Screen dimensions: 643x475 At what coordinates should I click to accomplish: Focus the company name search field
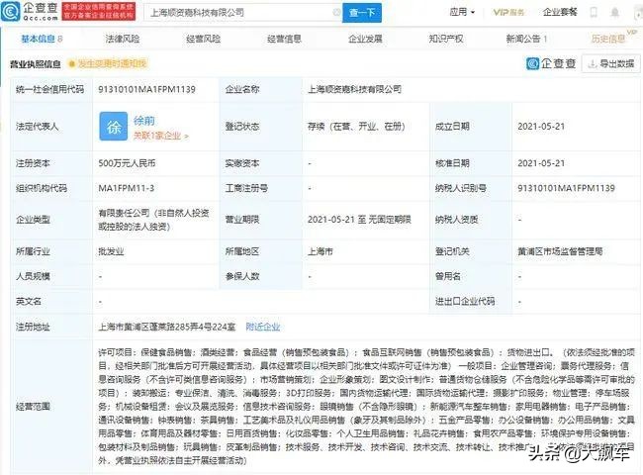[242, 12]
